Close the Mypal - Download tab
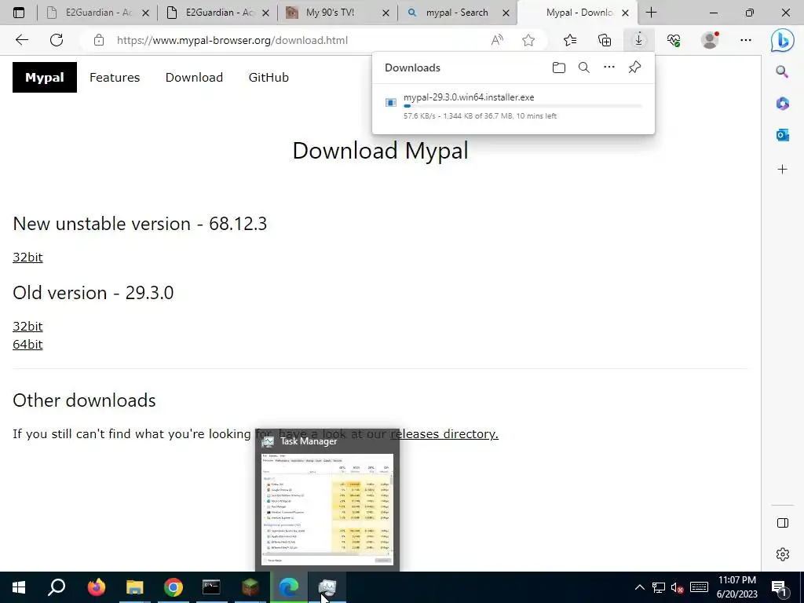 pos(625,13)
